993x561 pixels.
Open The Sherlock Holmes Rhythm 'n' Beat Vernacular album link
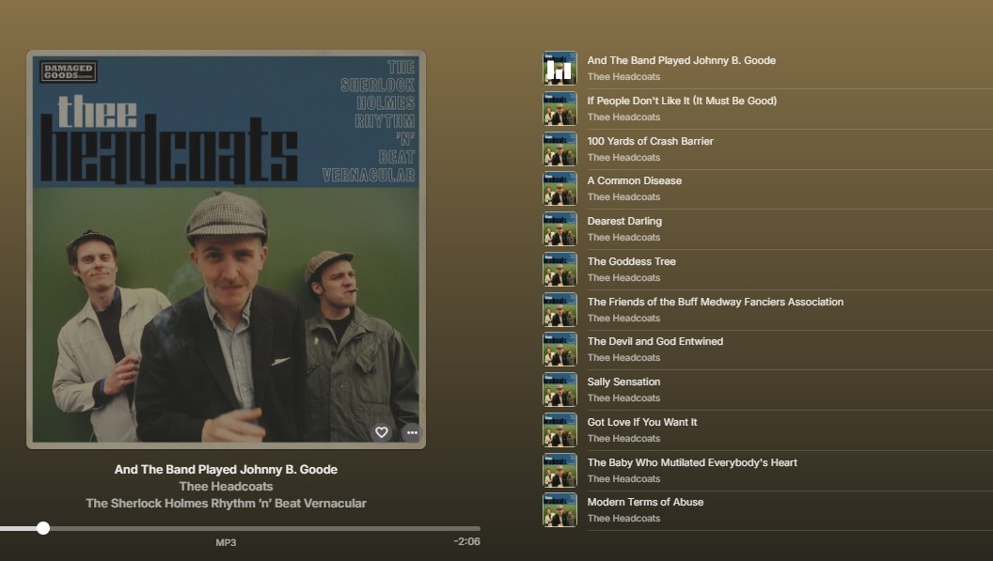point(226,503)
